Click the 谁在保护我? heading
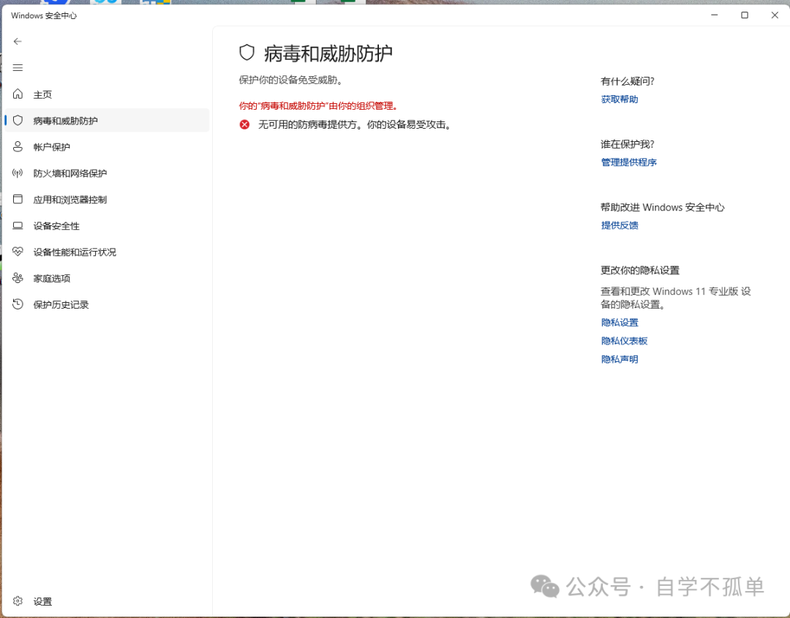This screenshot has width=790, height=618. click(628, 144)
